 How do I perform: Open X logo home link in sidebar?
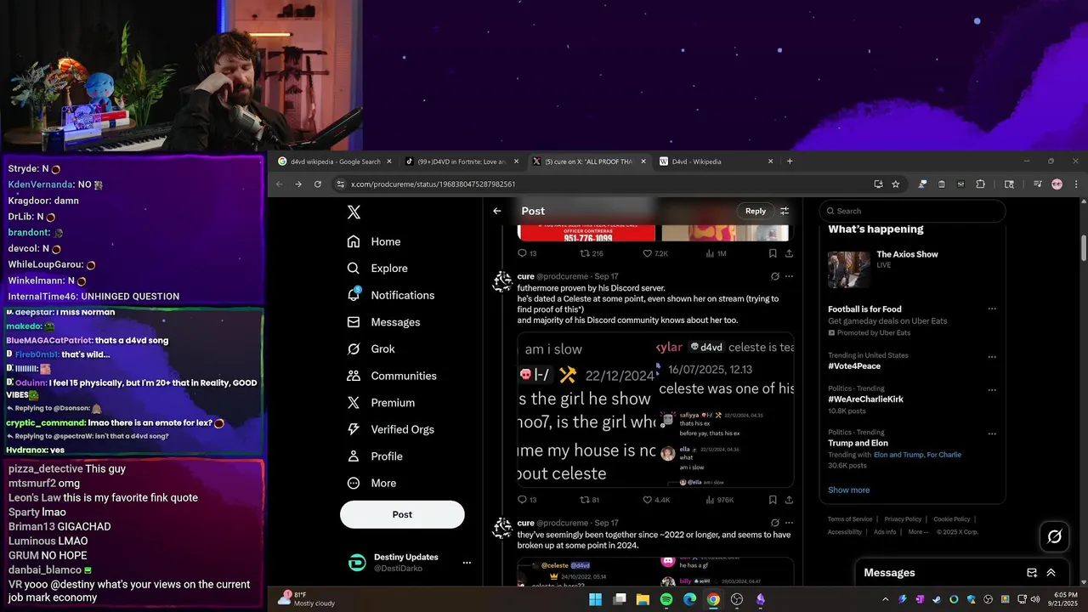(x=354, y=212)
